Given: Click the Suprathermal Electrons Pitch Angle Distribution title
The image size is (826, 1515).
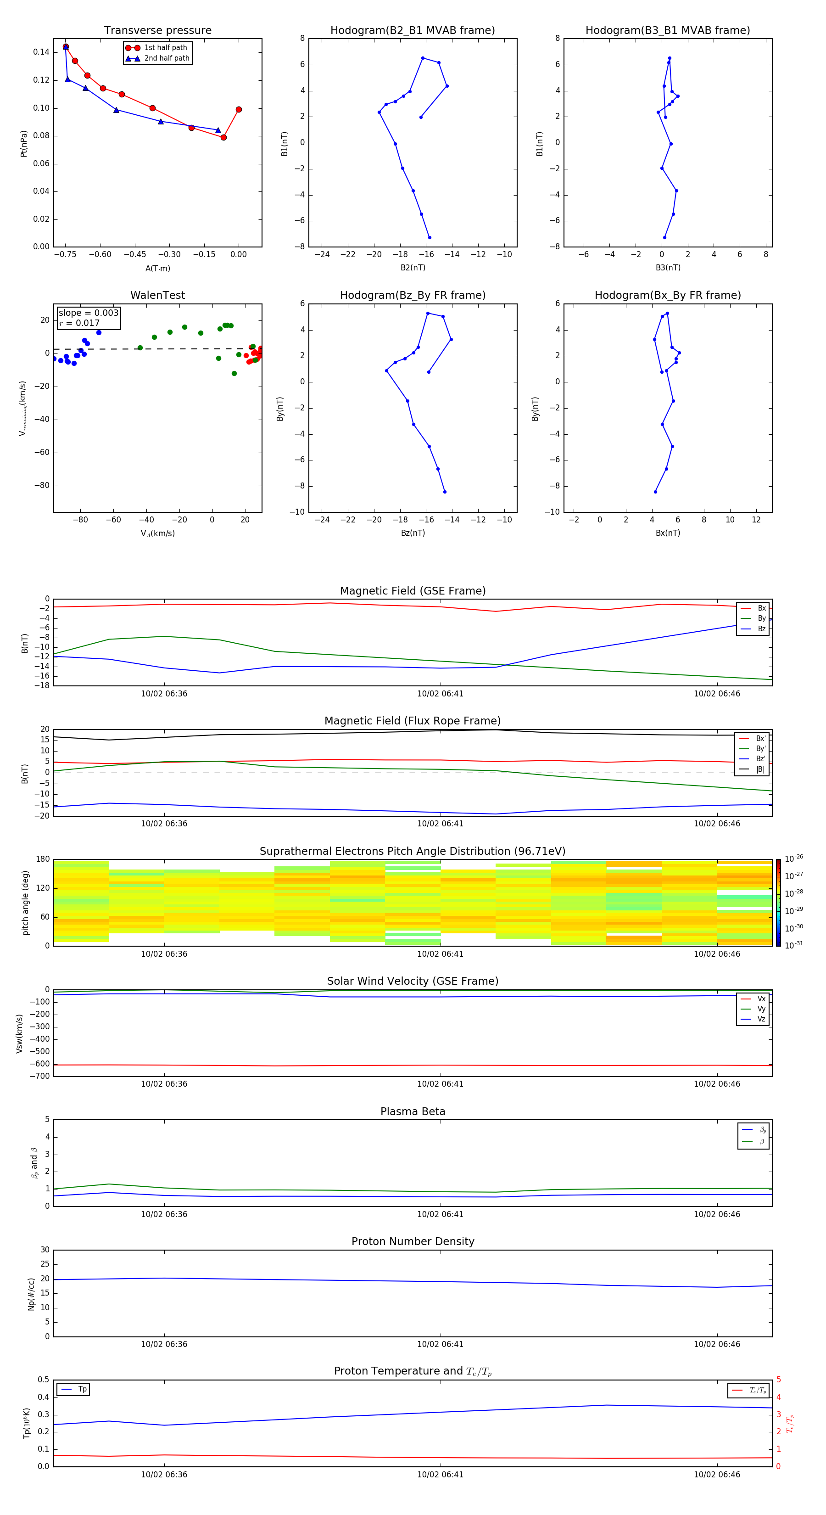Looking at the screenshot, I should pyautogui.click(x=413, y=851).
